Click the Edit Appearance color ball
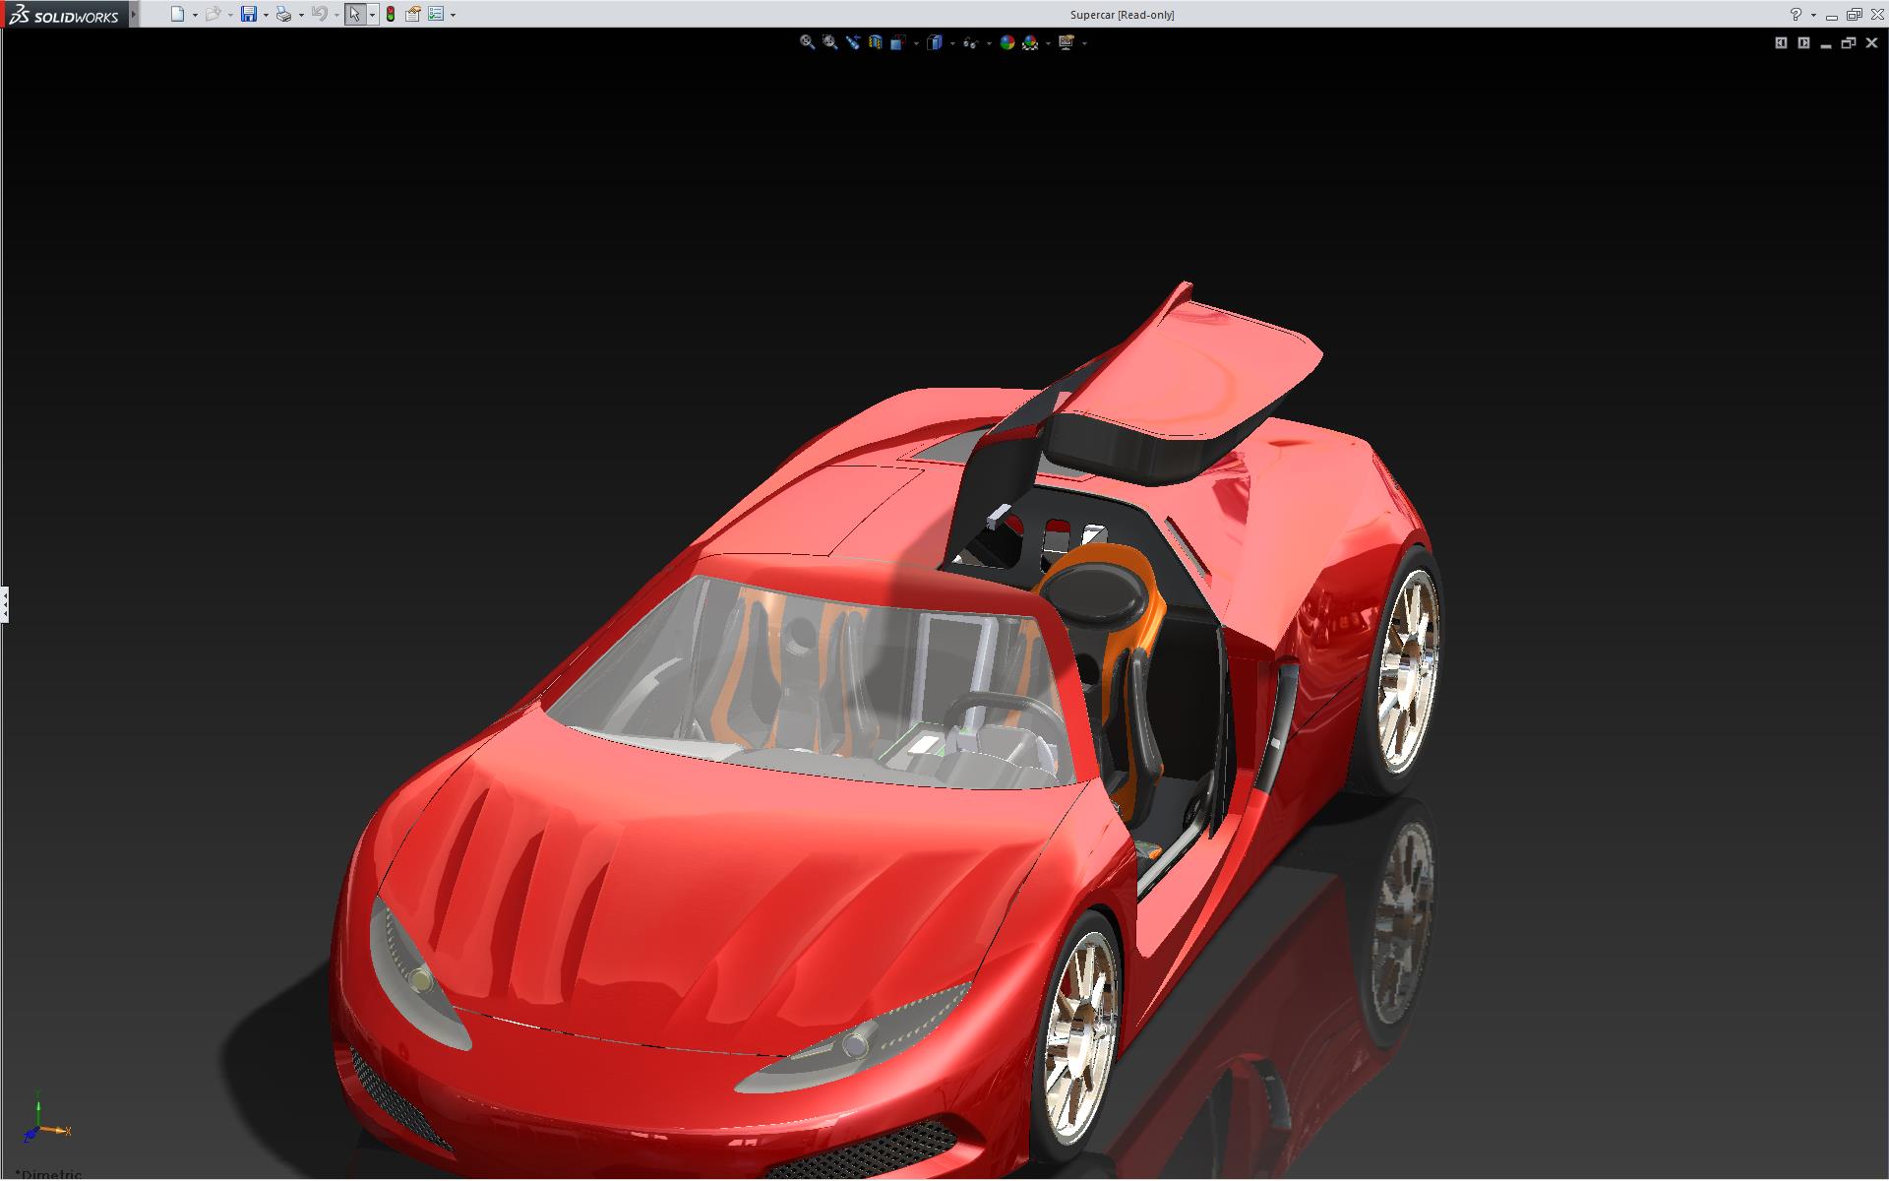 point(1006,42)
